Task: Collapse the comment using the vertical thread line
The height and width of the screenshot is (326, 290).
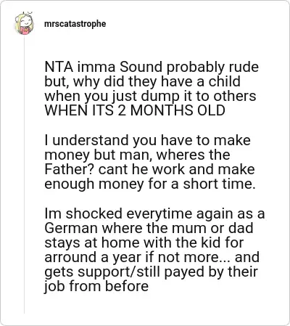Action: pyautogui.click(x=24, y=174)
